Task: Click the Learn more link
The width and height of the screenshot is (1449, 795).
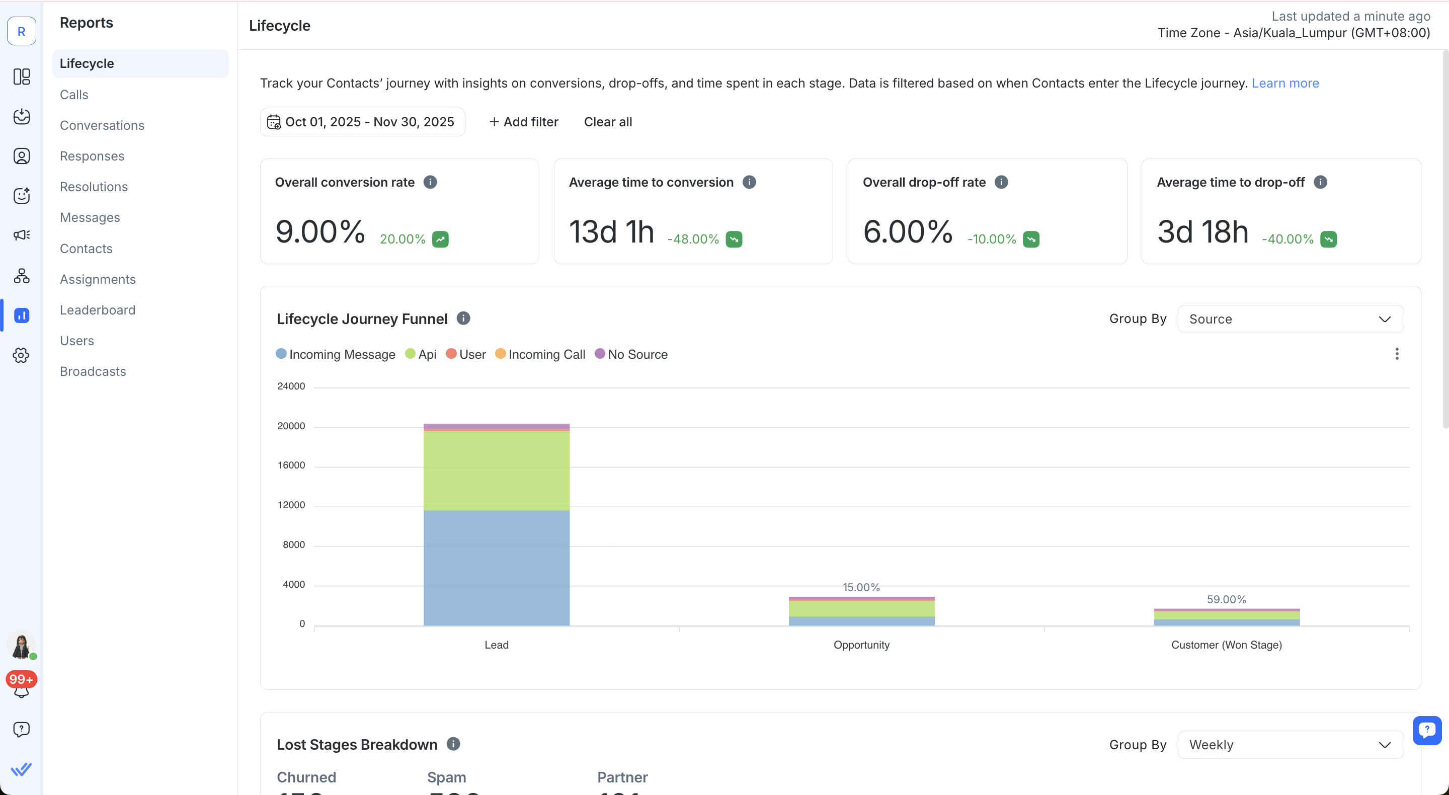Action: click(x=1285, y=83)
